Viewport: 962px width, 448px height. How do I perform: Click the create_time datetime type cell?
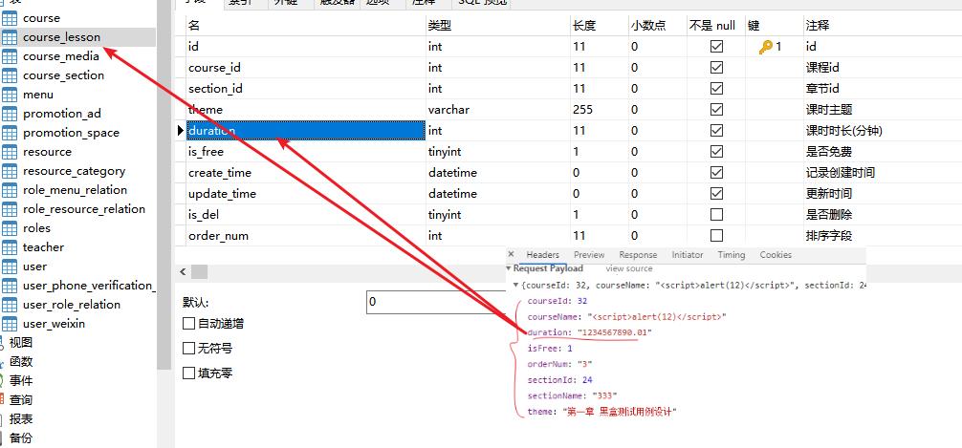497,173
